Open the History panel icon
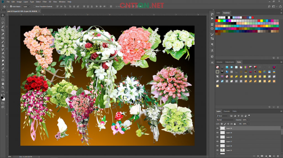 [x=212, y=14]
